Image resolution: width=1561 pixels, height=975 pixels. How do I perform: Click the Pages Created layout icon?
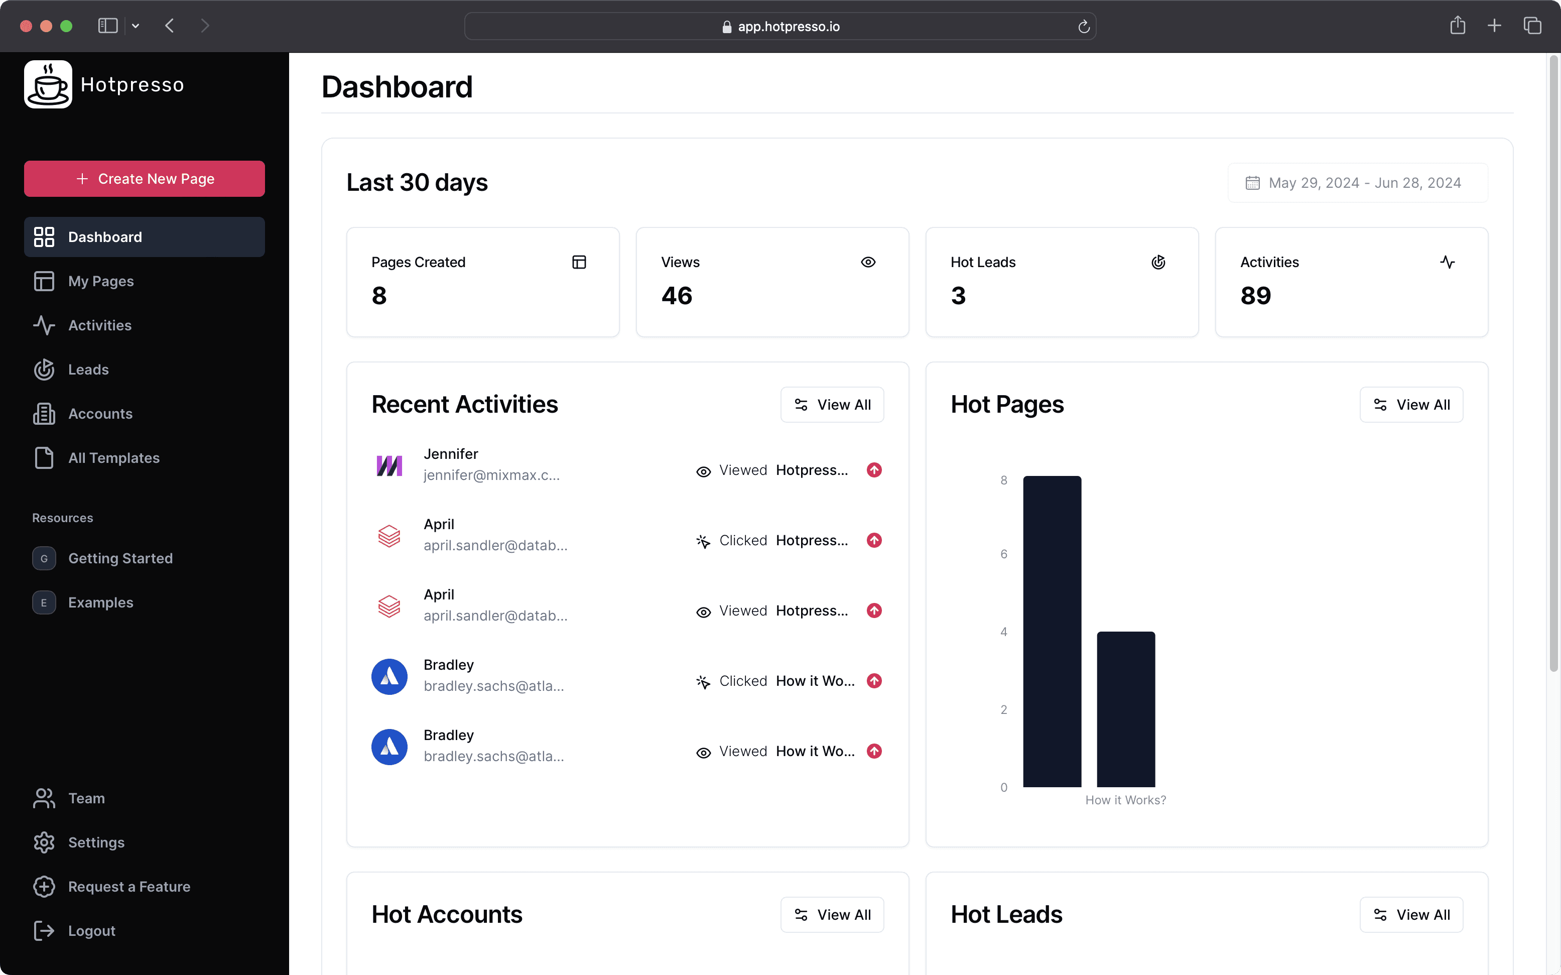coord(579,262)
